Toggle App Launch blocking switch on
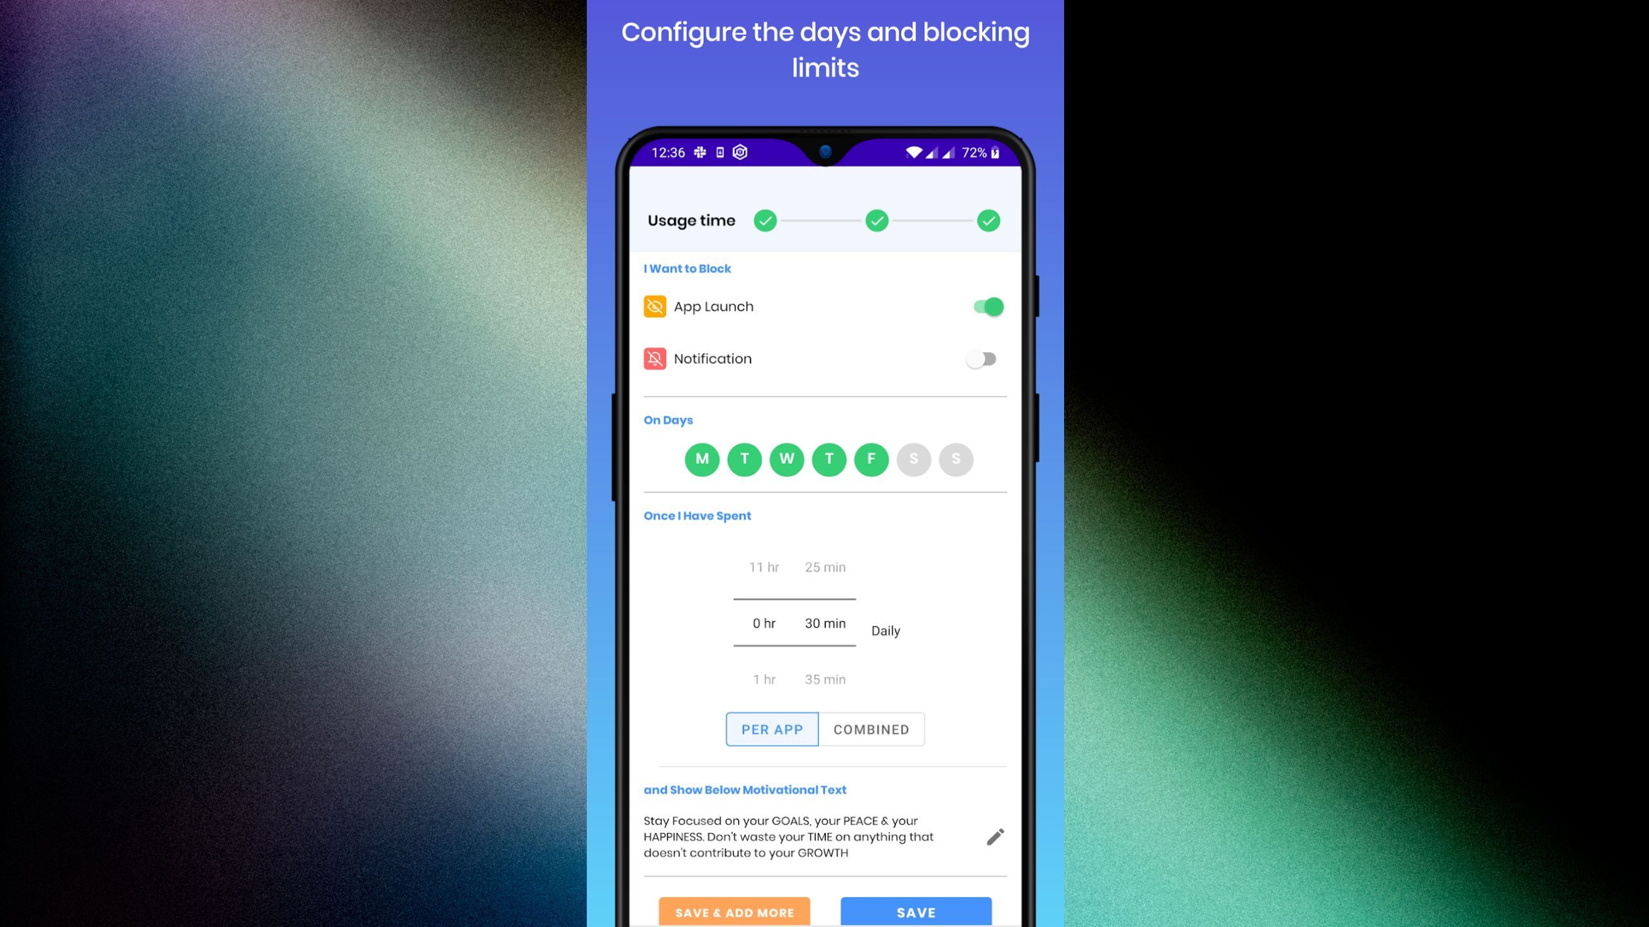Viewport: 1649px width, 927px height. pyautogui.click(x=986, y=306)
